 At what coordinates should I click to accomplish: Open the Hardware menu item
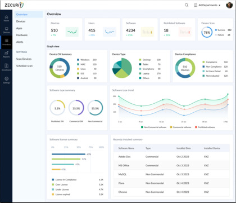pos(22,35)
